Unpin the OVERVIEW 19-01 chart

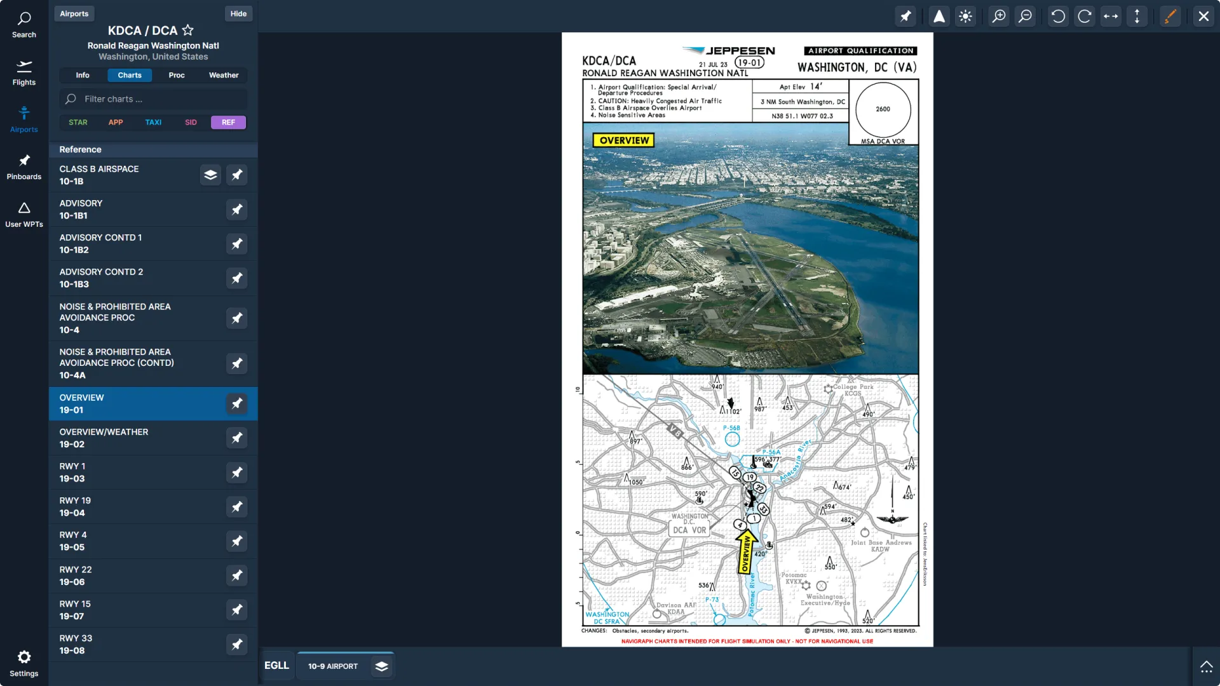point(236,403)
